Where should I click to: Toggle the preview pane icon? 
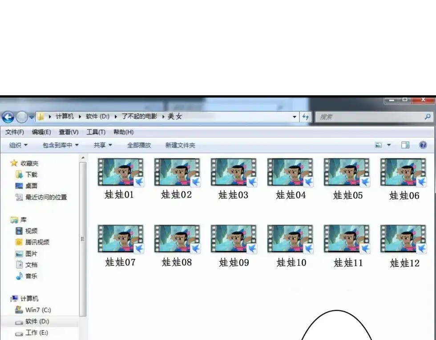[405, 145]
